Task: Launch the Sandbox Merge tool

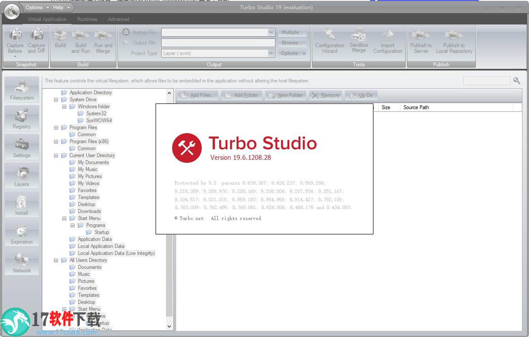Action: tap(359, 41)
